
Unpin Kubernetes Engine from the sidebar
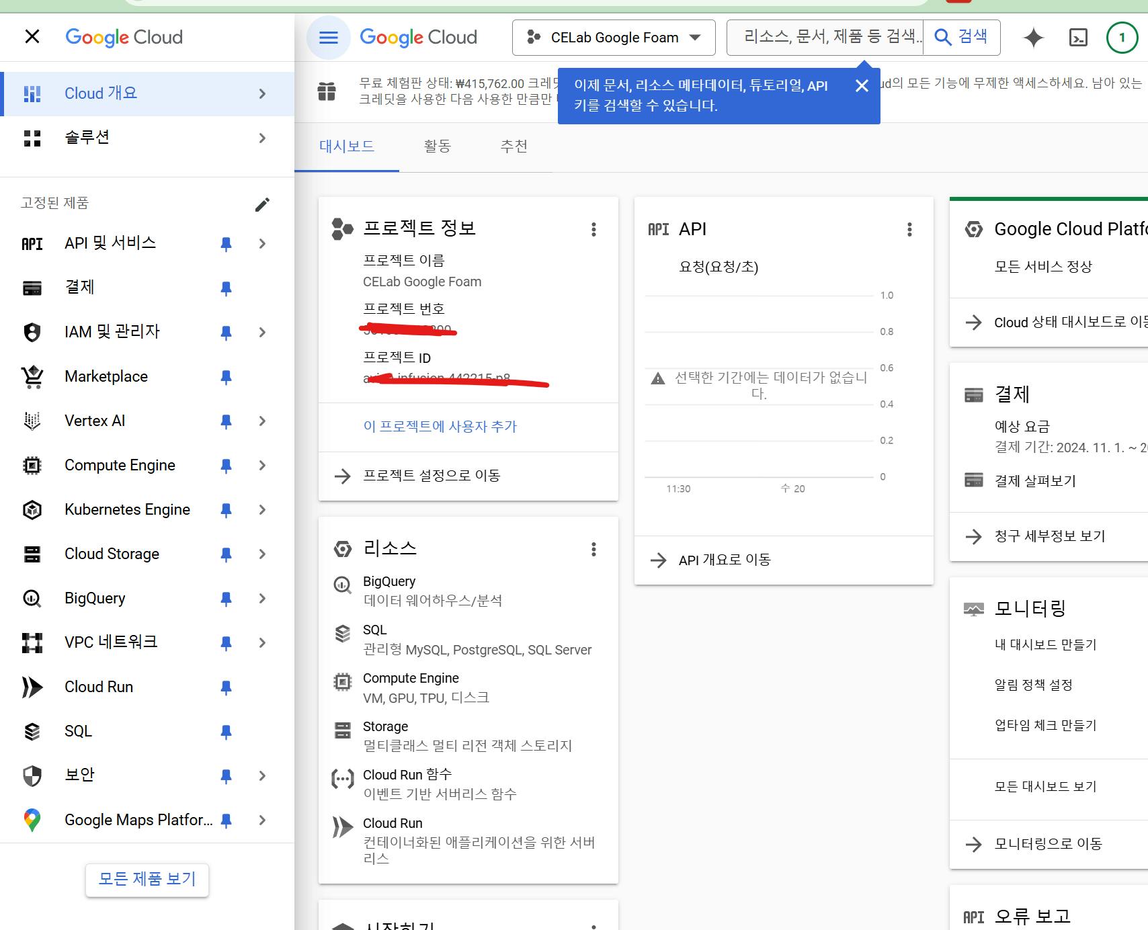[x=227, y=510]
